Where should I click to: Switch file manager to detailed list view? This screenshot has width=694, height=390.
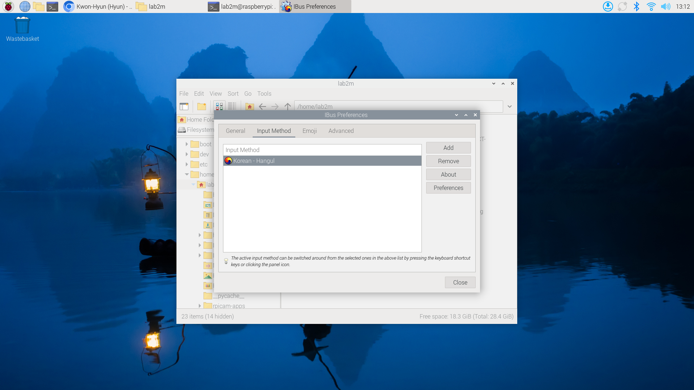click(232, 106)
